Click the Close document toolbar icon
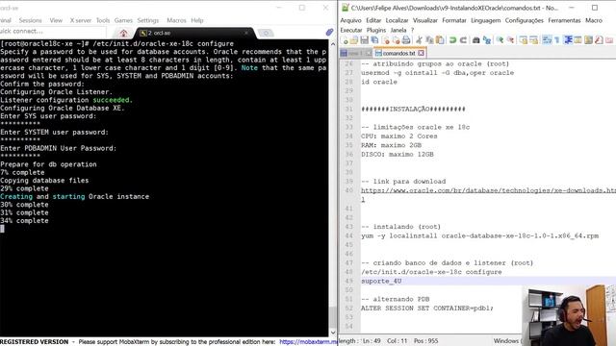This screenshot has height=346, width=616. click(386, 40)
